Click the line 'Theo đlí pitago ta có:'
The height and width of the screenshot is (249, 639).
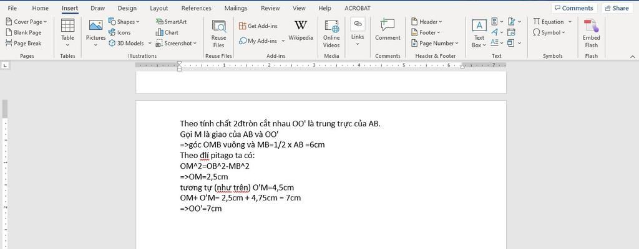click(x=217, y=156)
